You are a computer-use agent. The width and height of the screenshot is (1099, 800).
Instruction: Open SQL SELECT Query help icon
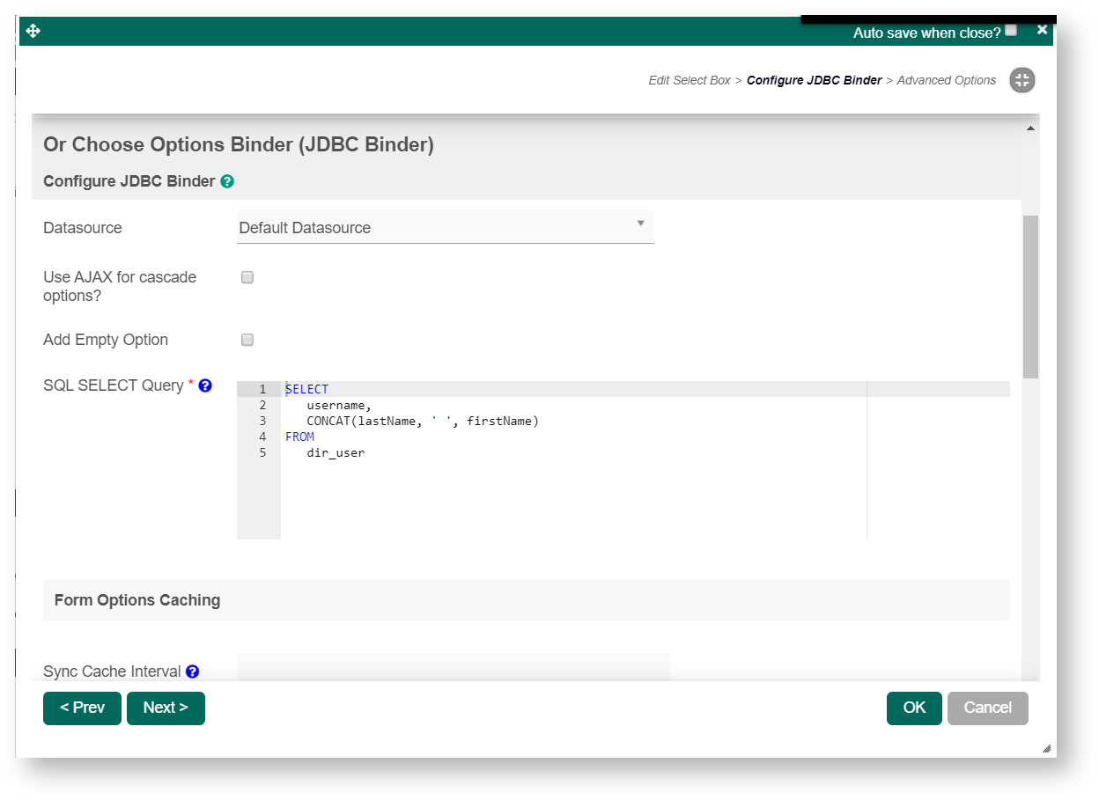click(205, 385)
